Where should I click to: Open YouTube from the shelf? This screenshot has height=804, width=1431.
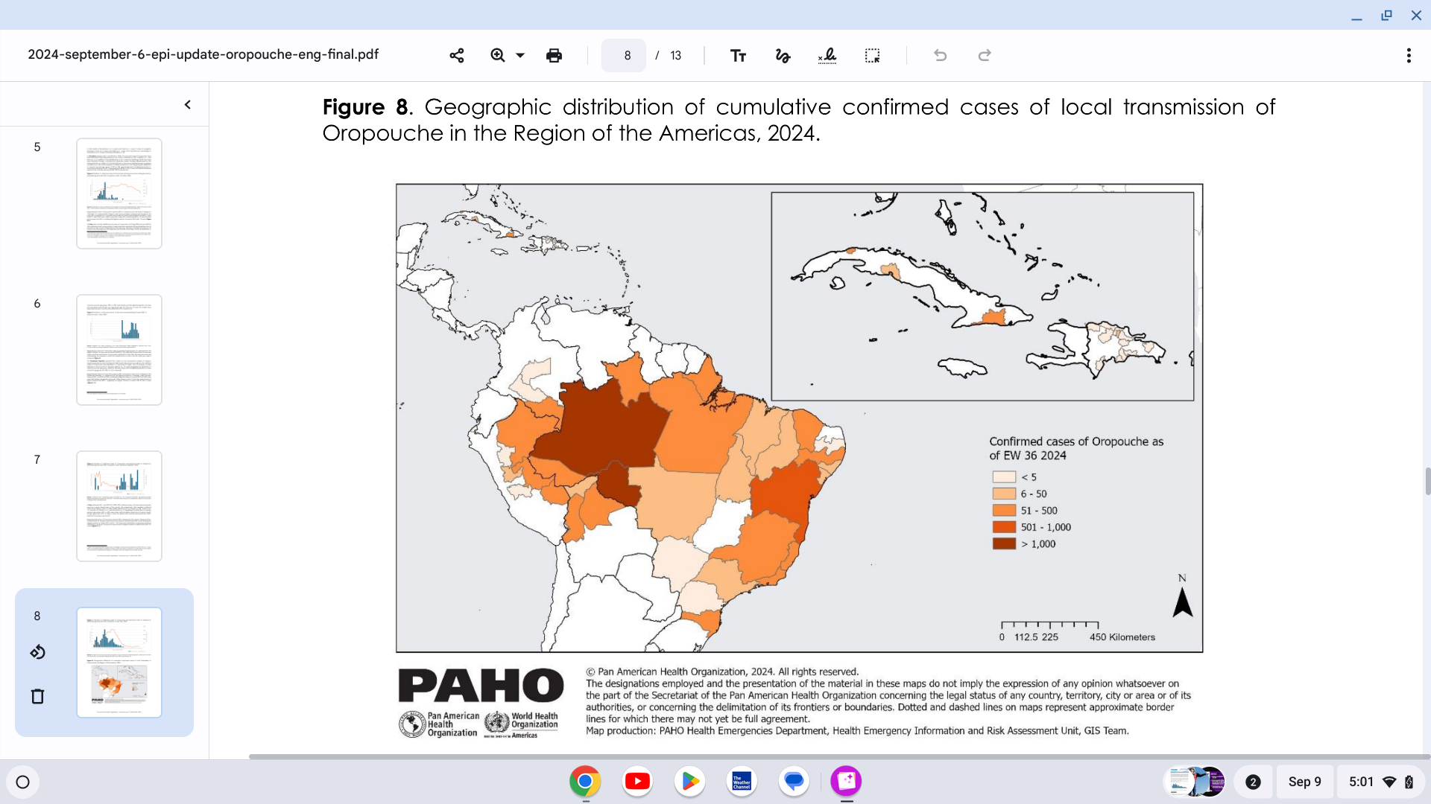[x=637, y=781]
